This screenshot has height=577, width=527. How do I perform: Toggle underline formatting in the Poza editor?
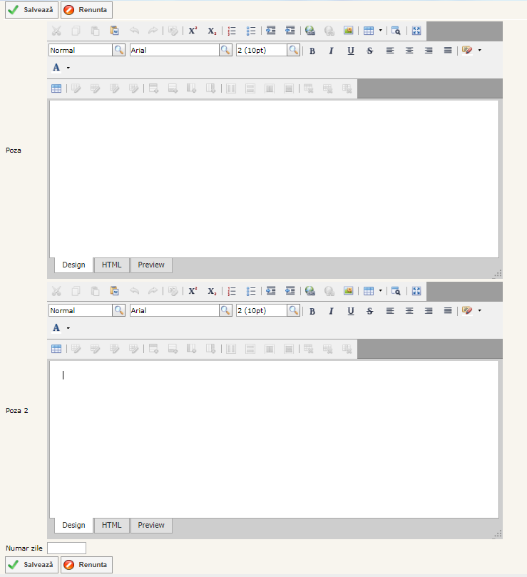point(350,51)
